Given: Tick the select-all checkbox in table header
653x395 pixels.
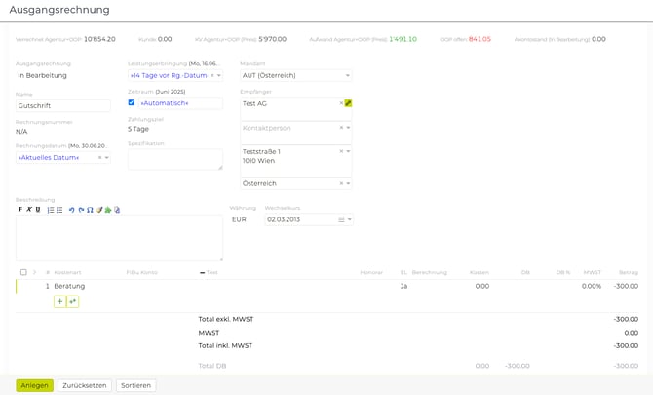Looking at the screenshot, I should (x=23, y=272).
